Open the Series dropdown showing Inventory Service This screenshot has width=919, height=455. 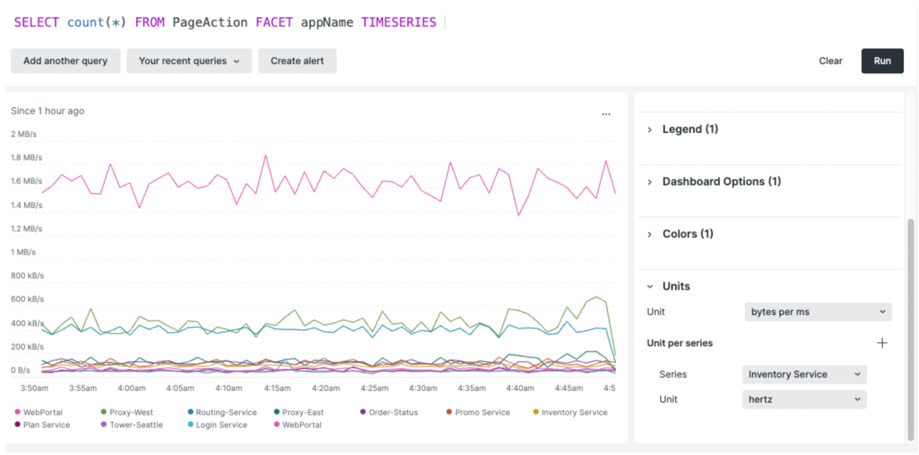[x=804, y=374]
